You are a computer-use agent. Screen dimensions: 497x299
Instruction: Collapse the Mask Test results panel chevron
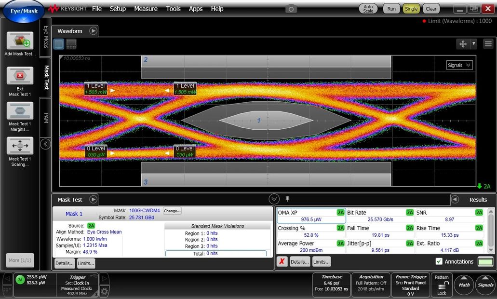274,198
